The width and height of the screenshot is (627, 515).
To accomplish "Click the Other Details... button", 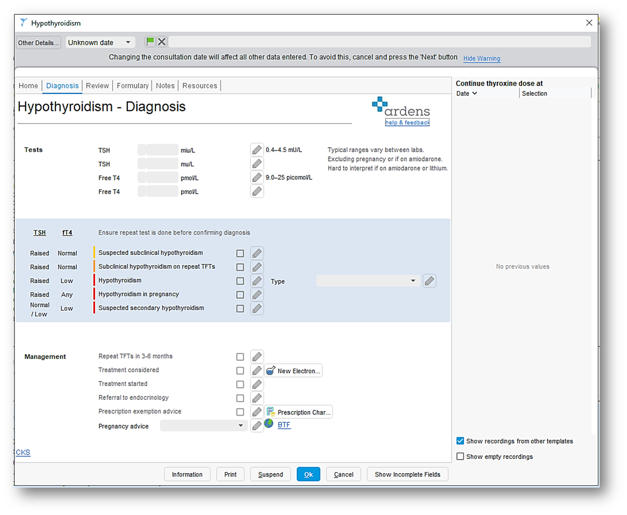I will [x=38, y=43].
